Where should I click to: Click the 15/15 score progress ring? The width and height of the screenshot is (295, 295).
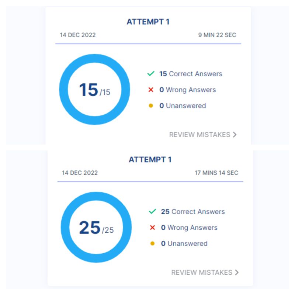95,89
